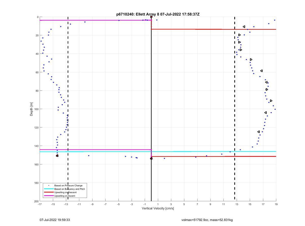
Task: Click depth-axis tick label '80'
Action: point(37,91)
